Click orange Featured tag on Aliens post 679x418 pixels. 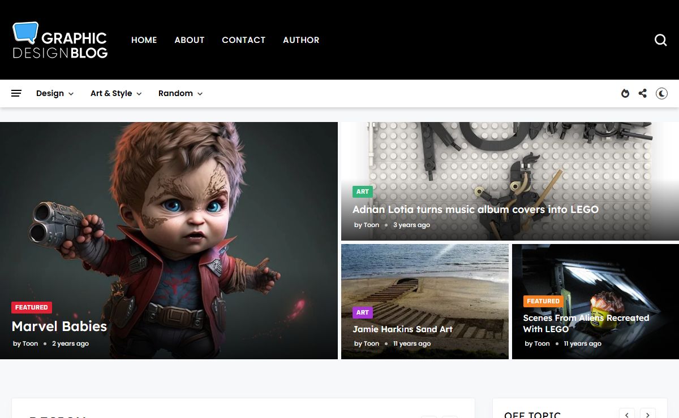coord(543,301)
